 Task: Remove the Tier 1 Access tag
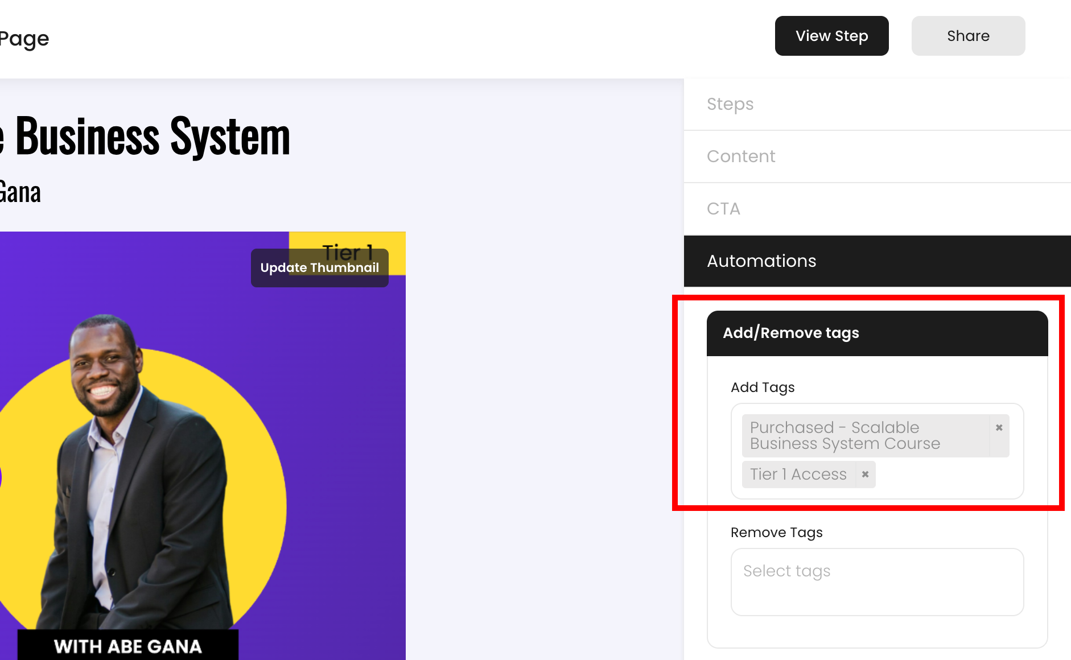point(865,475)
